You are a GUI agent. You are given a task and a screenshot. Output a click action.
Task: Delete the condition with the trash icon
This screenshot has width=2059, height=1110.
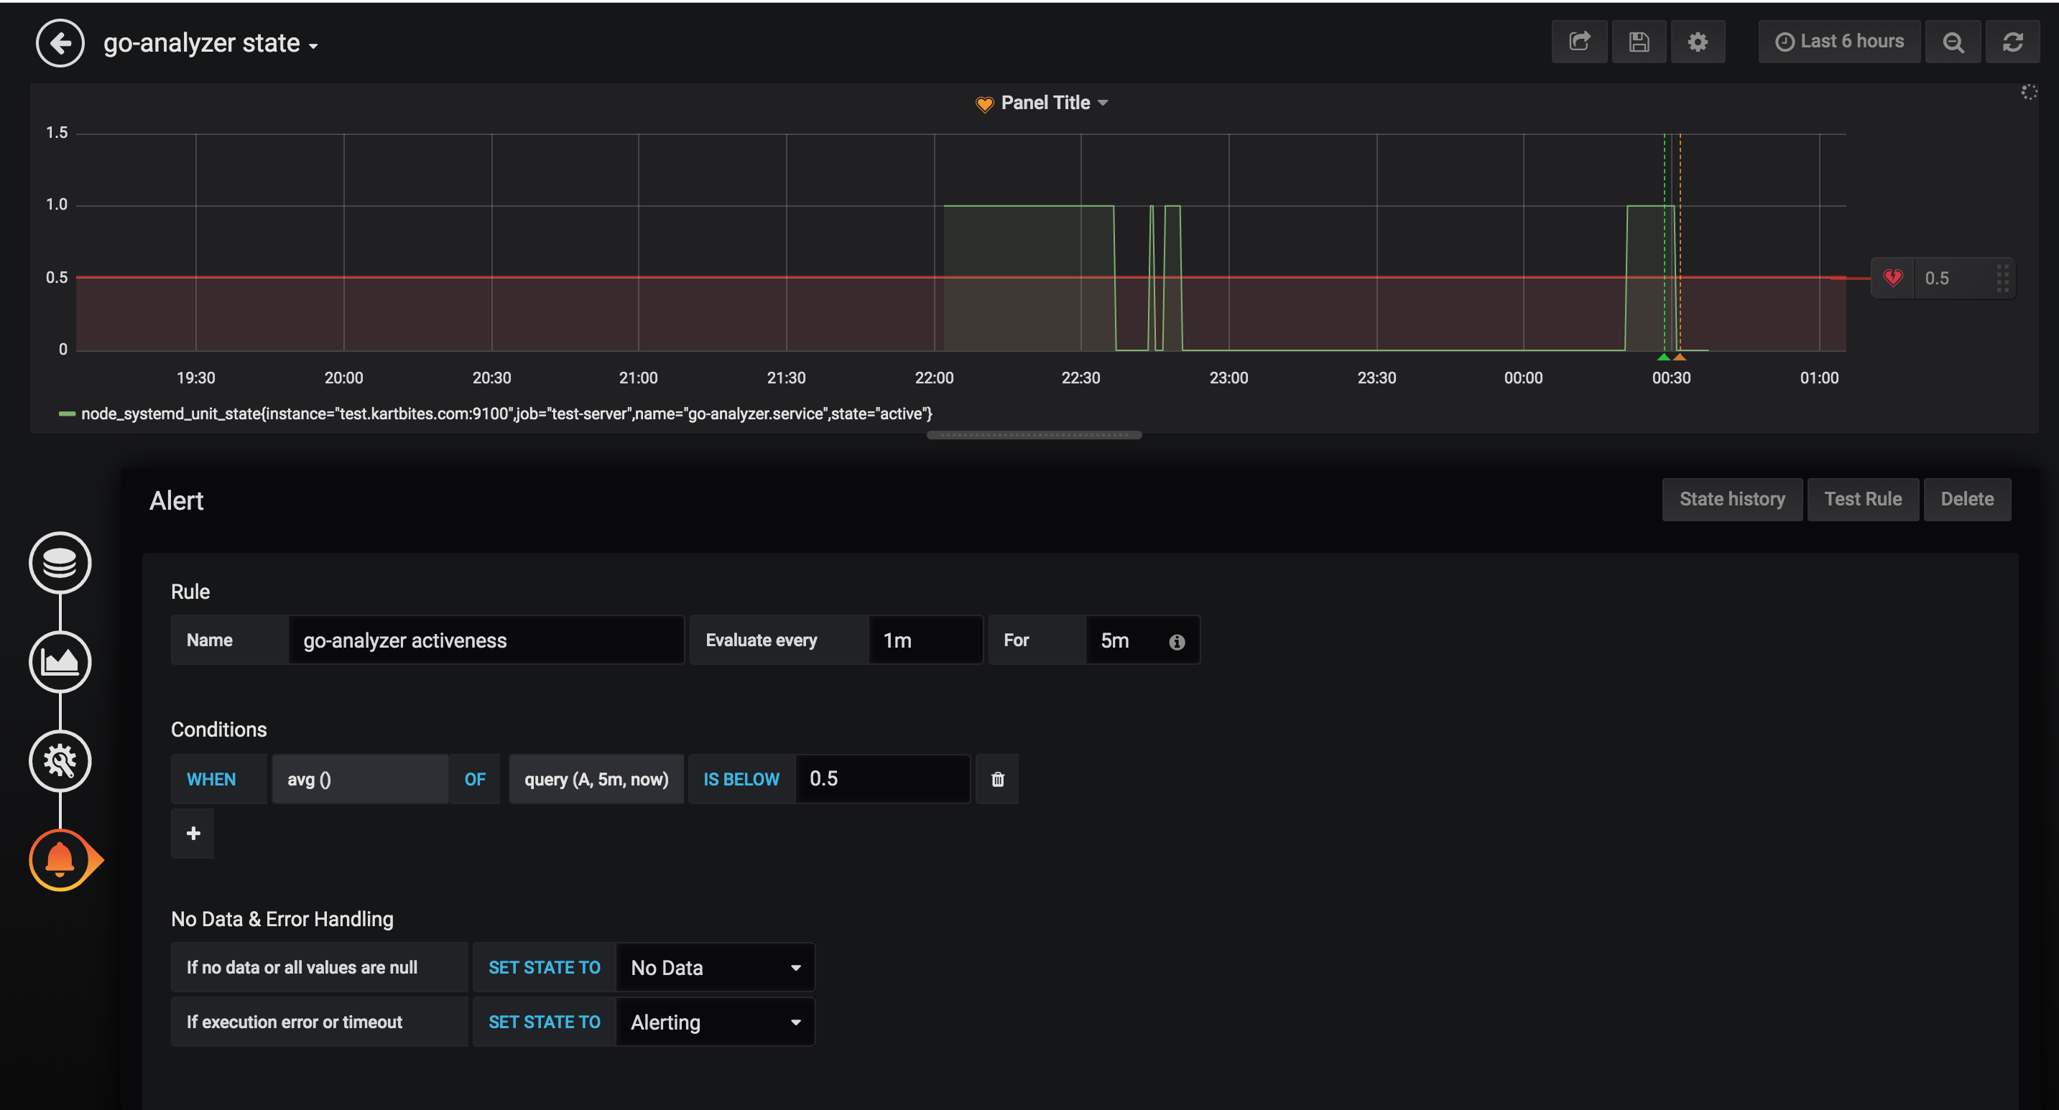(x=997, y=778)
